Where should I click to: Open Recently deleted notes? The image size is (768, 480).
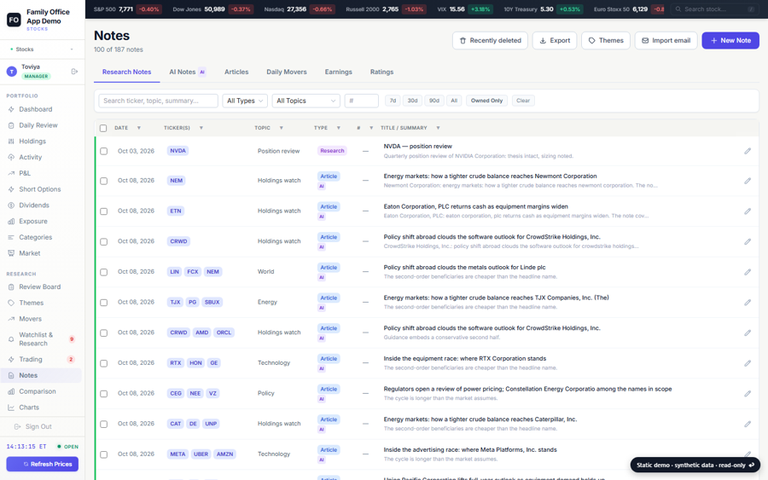coord(490,41)
